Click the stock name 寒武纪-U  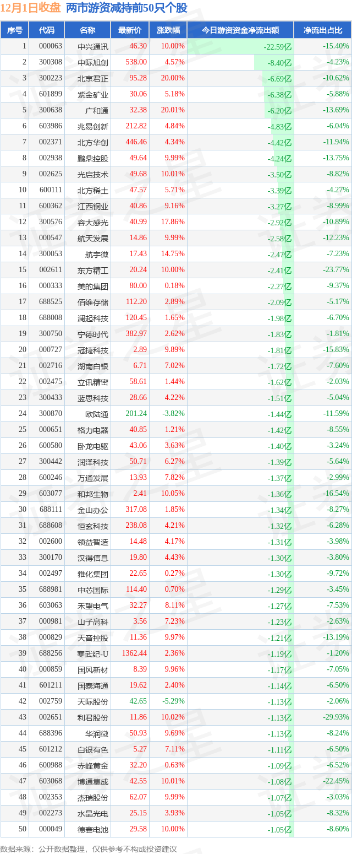click(x=93, y=653)
